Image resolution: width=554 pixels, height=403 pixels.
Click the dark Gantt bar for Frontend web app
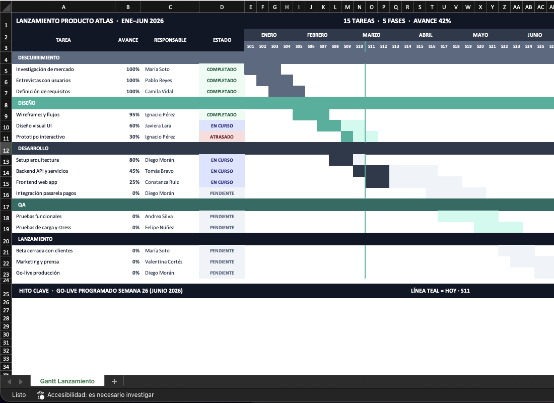(377, 182)
